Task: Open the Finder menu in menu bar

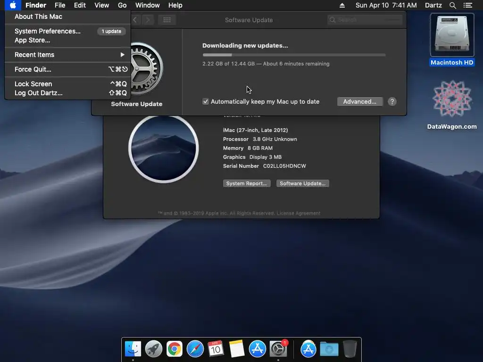Action: tap(36, 5)
